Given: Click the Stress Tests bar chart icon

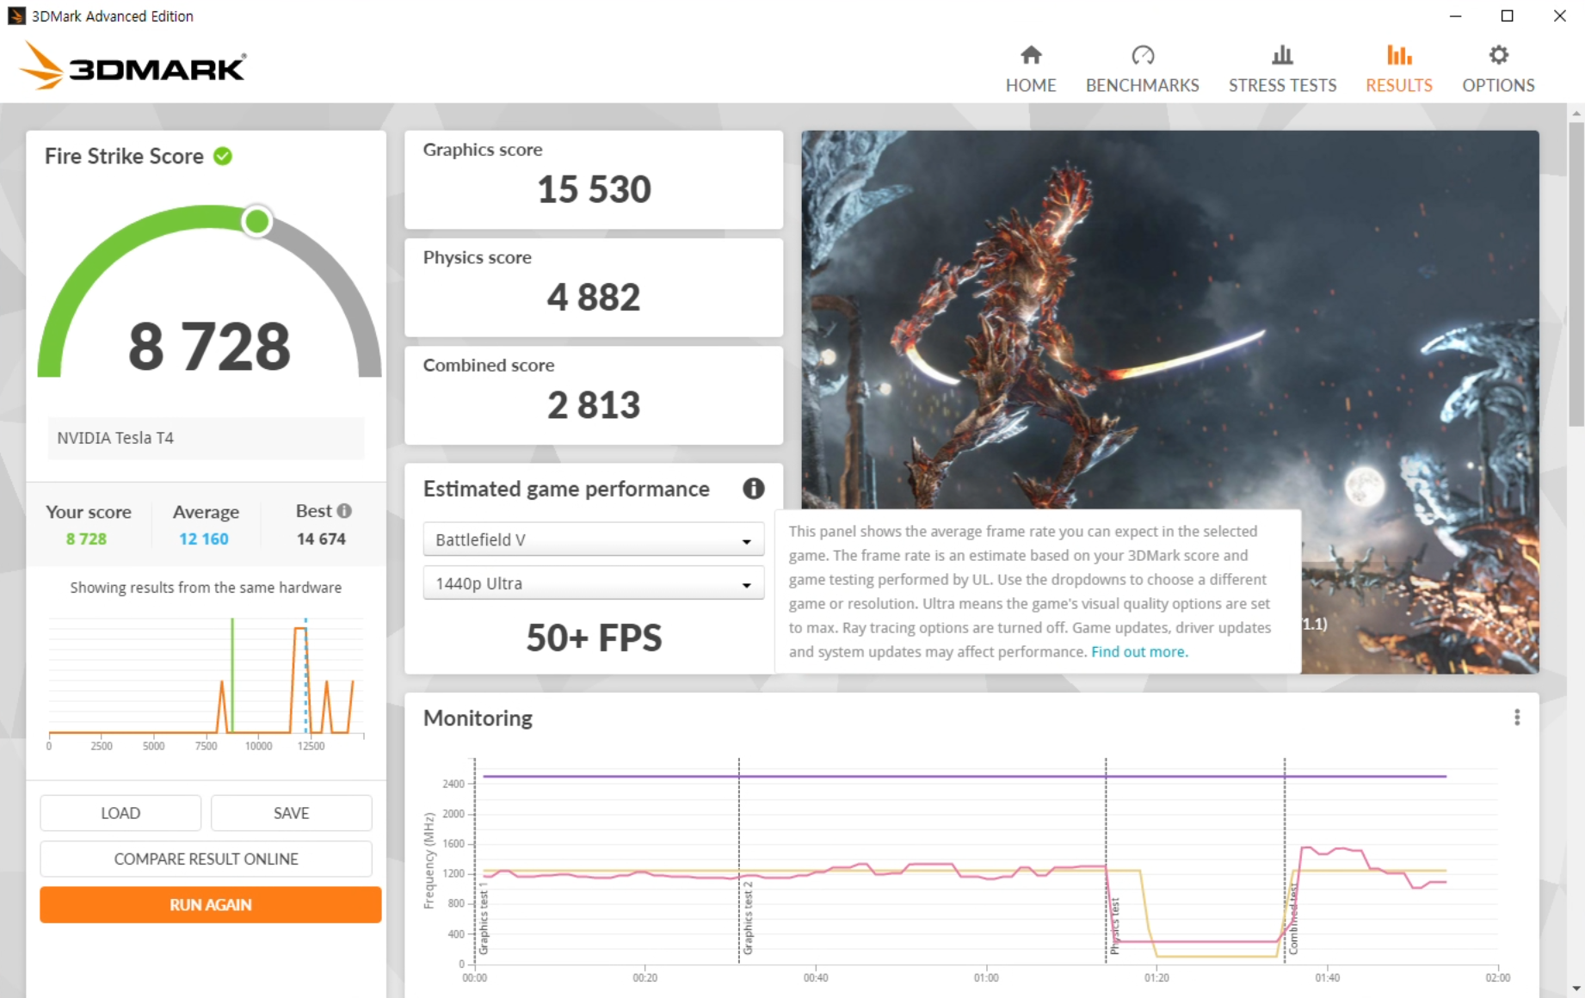Looking at the screenshot, I should [1282, 55].
